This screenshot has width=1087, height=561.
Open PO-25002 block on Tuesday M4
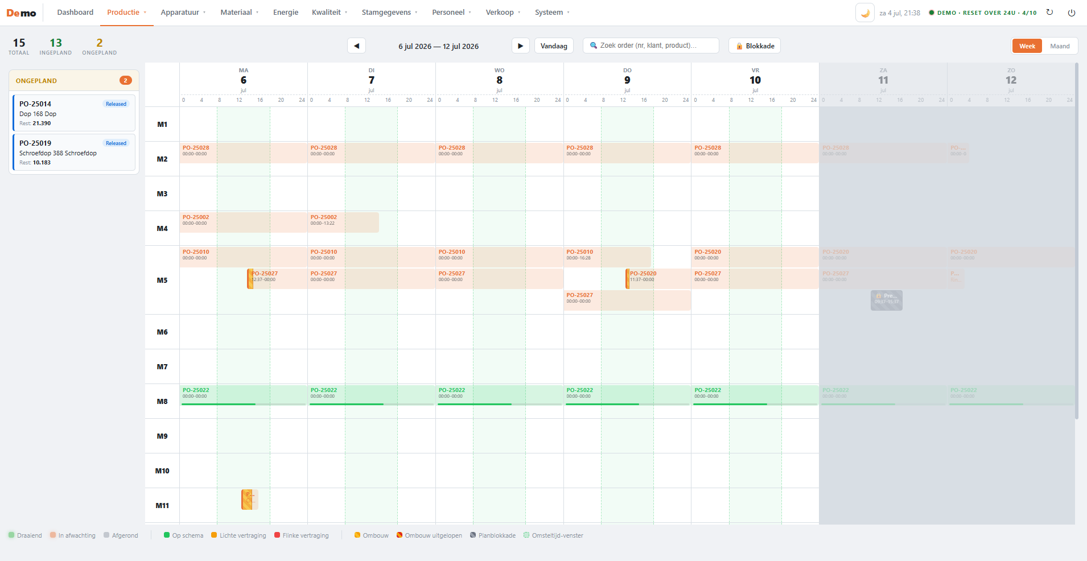coord(344,222)
